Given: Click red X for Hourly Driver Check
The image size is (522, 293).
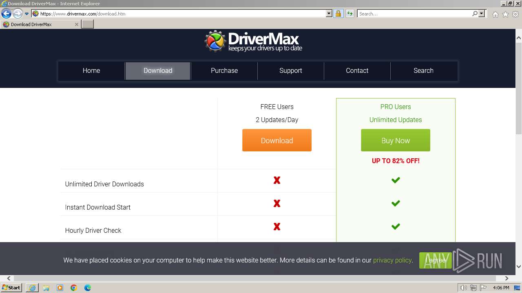Looking at the screenshot, I should pyautogui.click(x=277, y=227).
